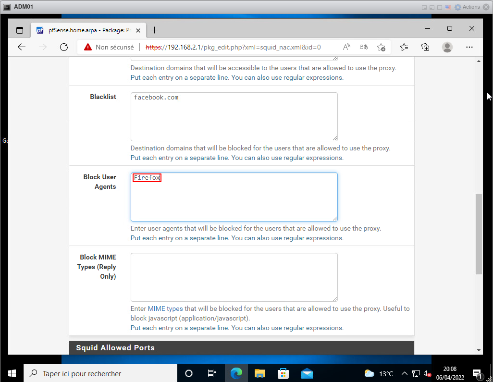
Task: Open the Windows Start menu
Action: tap(12, 373)
